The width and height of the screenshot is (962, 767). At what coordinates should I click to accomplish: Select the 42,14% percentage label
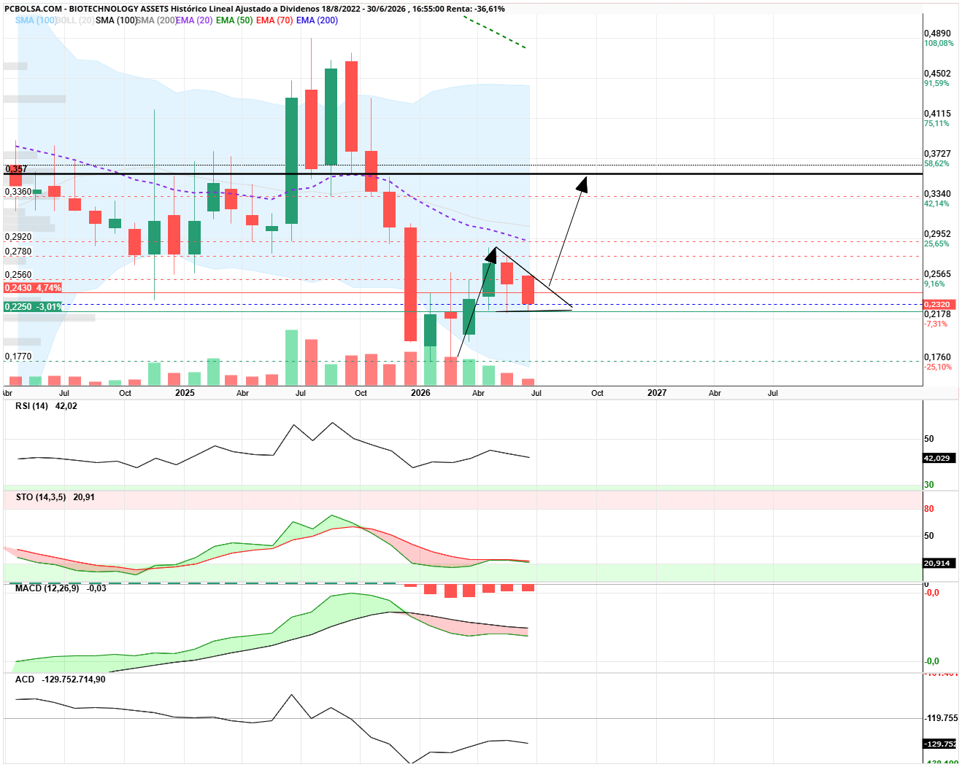(x=936, y=203)
